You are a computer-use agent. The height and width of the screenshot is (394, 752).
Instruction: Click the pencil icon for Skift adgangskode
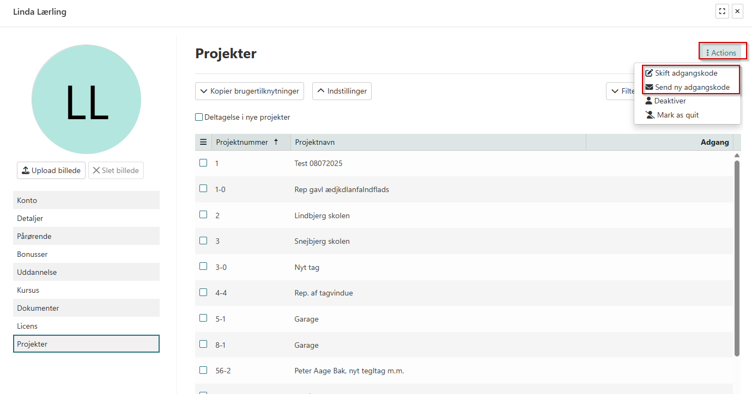pos(649,73)
